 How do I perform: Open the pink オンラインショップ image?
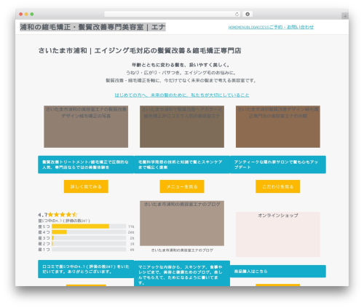[278, 234]
